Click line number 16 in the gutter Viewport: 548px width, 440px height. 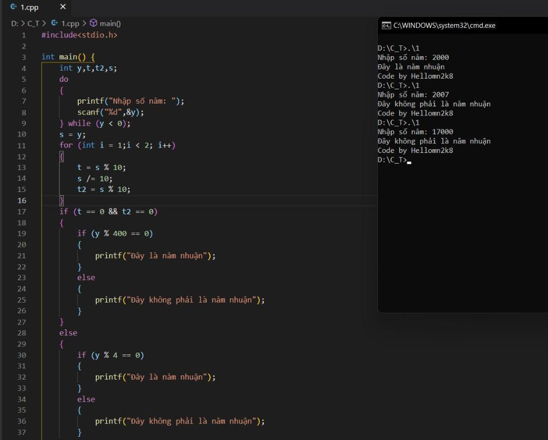(21, 200)
